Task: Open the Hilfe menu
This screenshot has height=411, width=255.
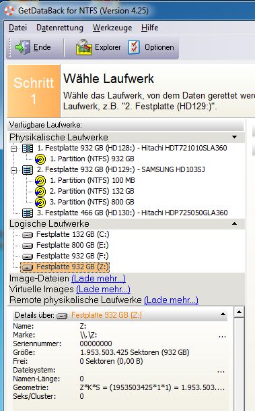Action: [x=150, y=28]
